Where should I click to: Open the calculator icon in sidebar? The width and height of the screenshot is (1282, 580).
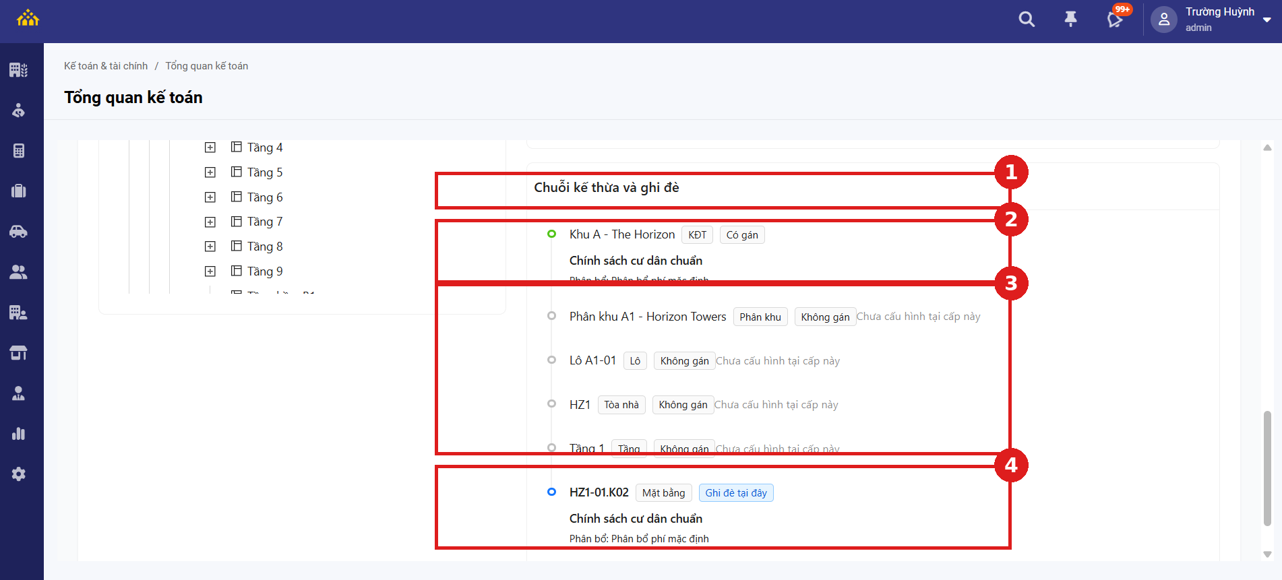[19, 151]
